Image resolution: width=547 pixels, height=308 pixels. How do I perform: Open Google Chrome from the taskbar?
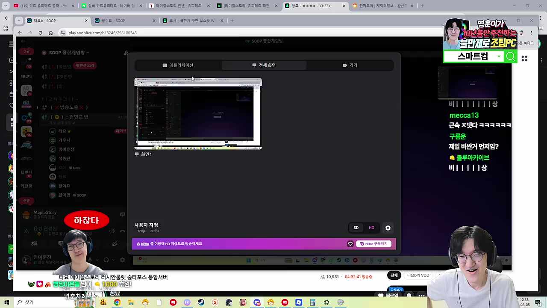tap(117, 302)
